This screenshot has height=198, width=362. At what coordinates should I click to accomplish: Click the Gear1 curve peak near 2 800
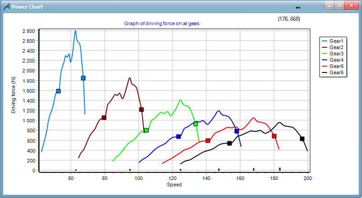pos(75,31)
